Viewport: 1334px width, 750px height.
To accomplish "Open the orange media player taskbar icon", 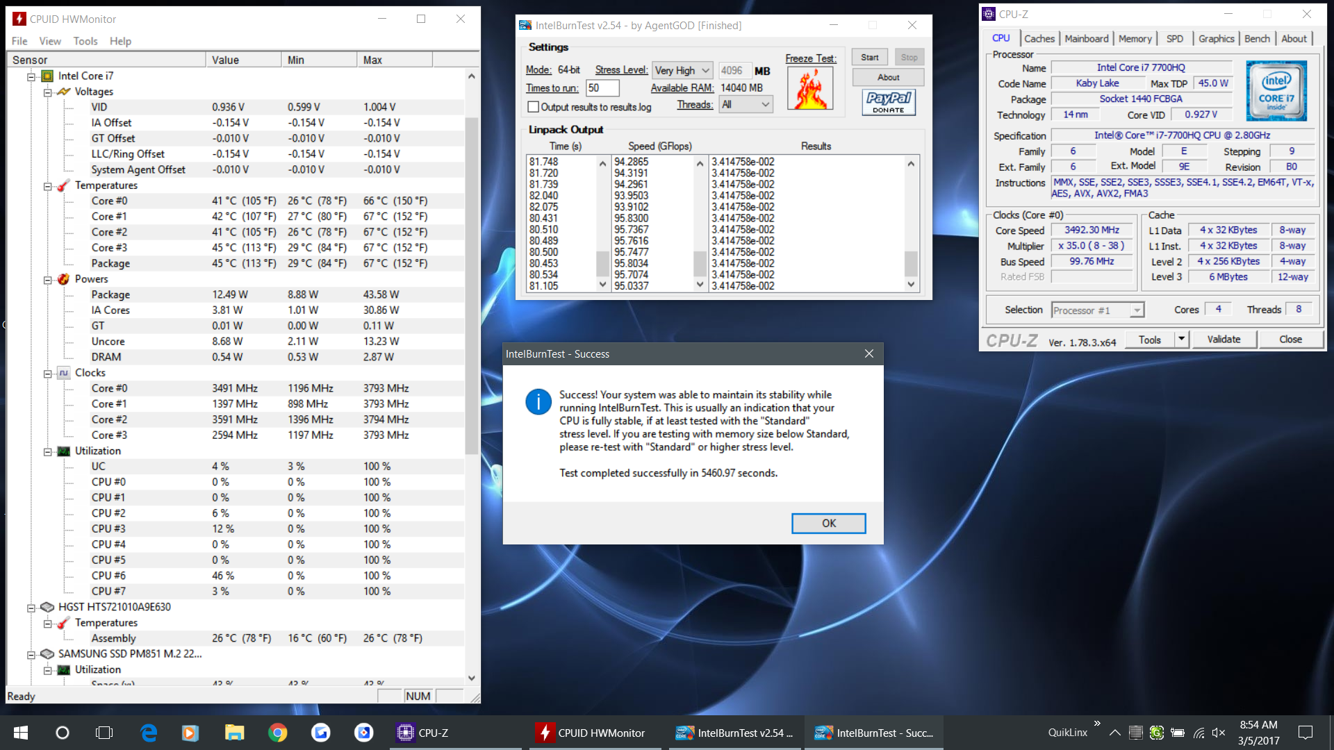I will click(190, 733).
